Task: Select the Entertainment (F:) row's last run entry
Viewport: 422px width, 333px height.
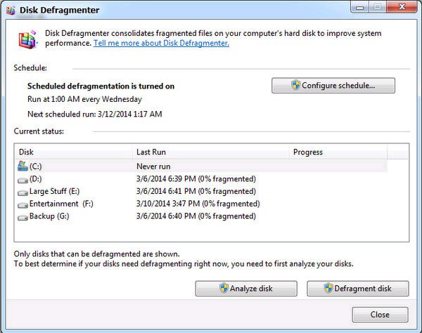Action: [x=198, y=204]
